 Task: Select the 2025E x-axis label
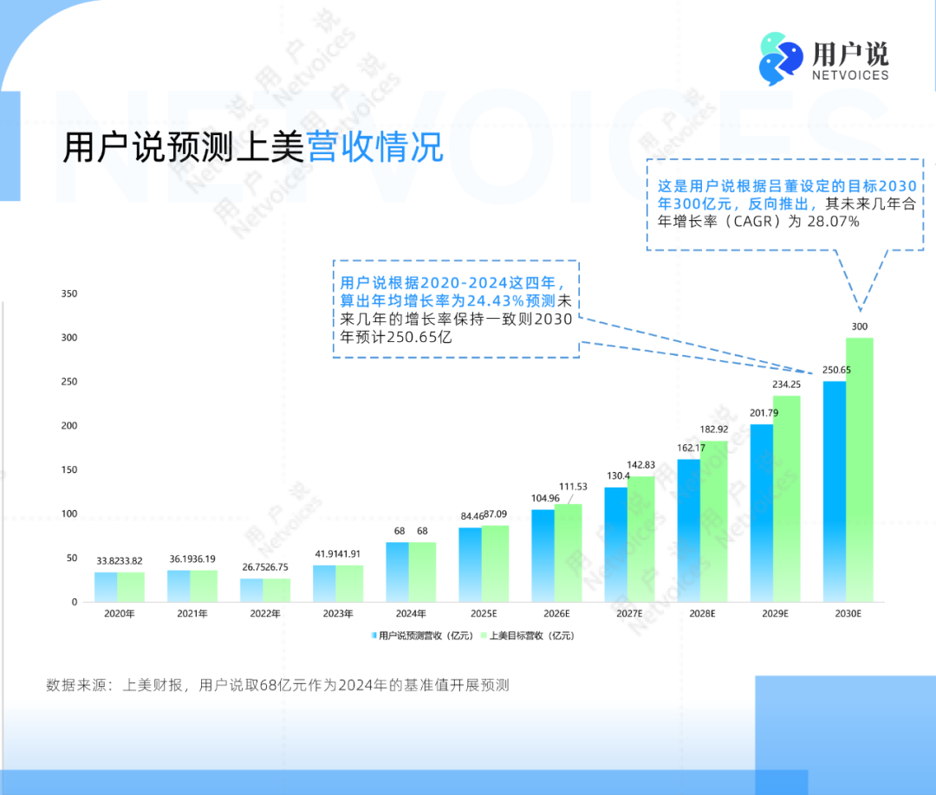coord(484,614)
